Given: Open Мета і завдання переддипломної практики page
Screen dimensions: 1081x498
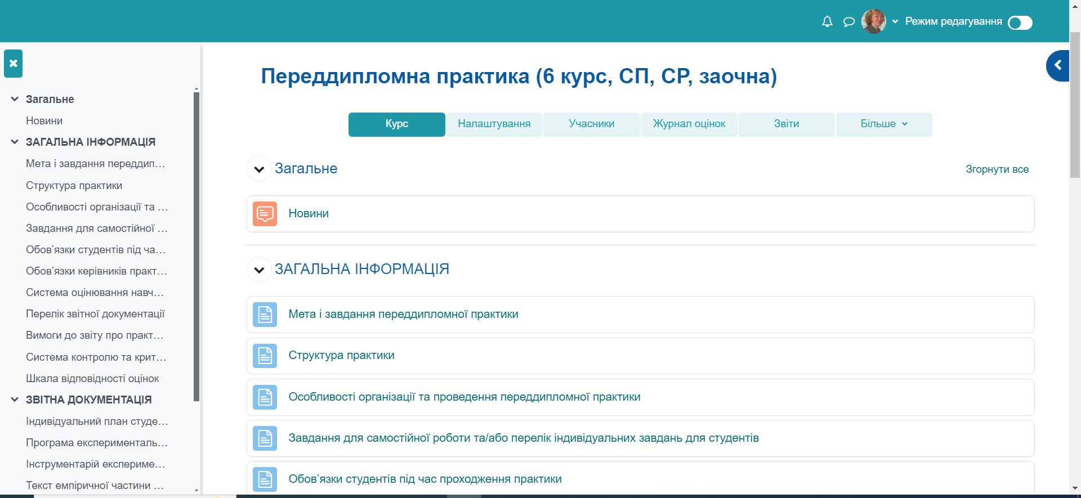Looking at the screenshot, I should coord(403,314).
